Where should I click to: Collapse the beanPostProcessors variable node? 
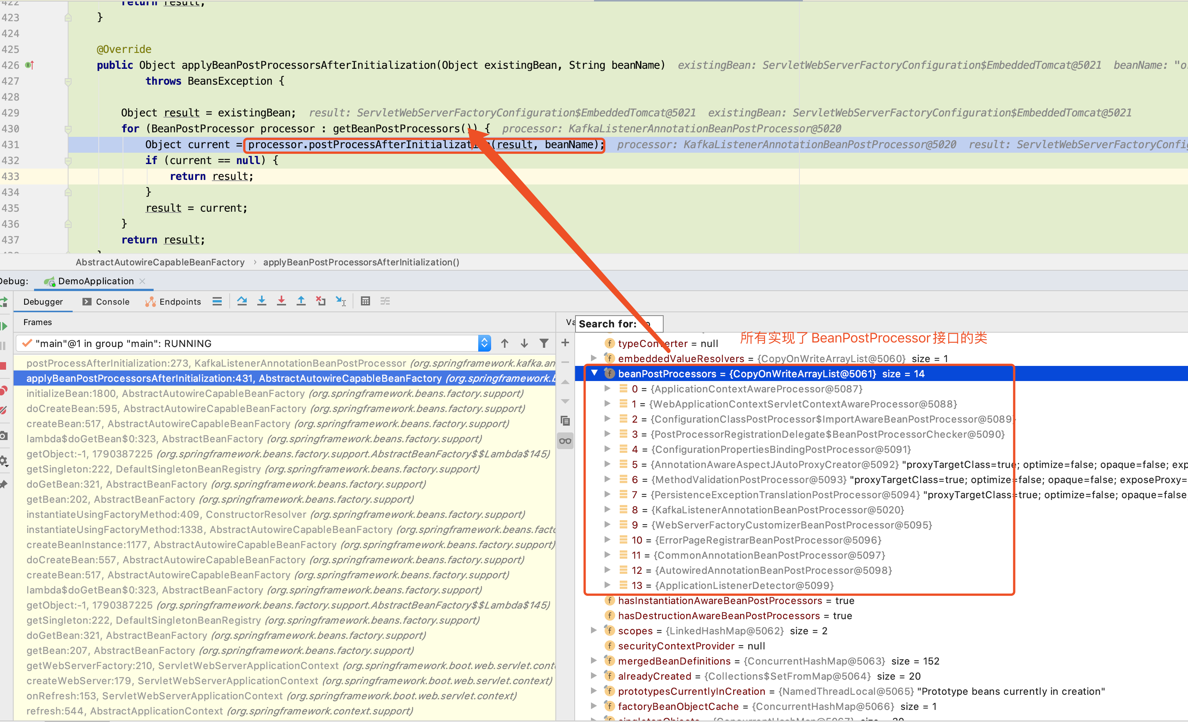coord(594,373)
